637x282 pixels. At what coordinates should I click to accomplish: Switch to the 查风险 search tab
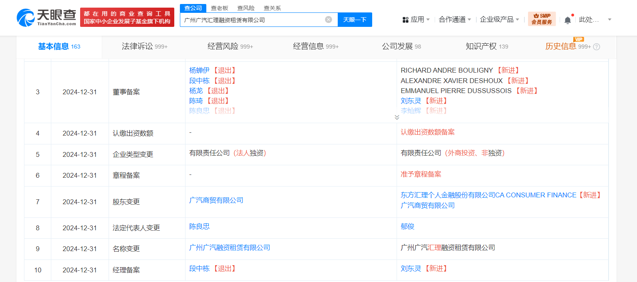tap(246, 8)
